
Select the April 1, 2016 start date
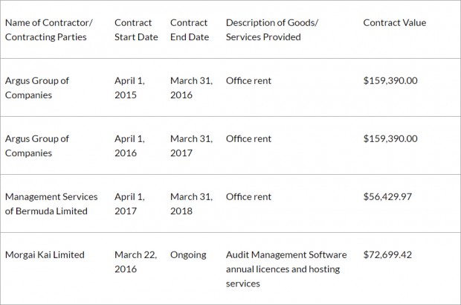[129, 146]
